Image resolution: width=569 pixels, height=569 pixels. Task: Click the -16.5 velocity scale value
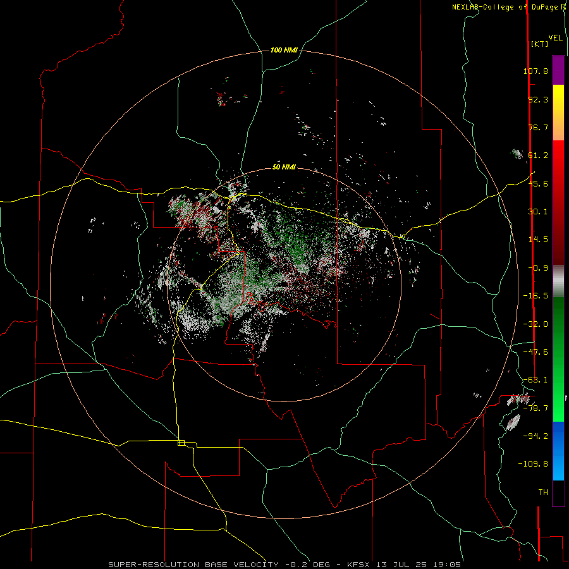[535, 296]
